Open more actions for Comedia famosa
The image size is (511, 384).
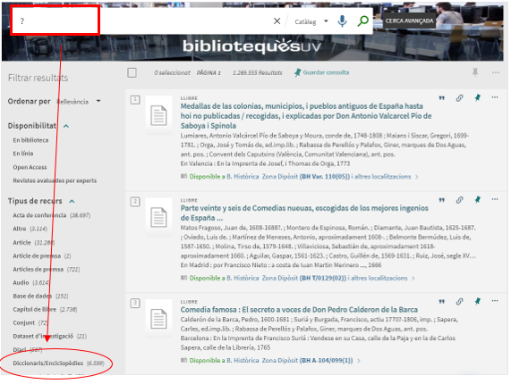(495, 301)
